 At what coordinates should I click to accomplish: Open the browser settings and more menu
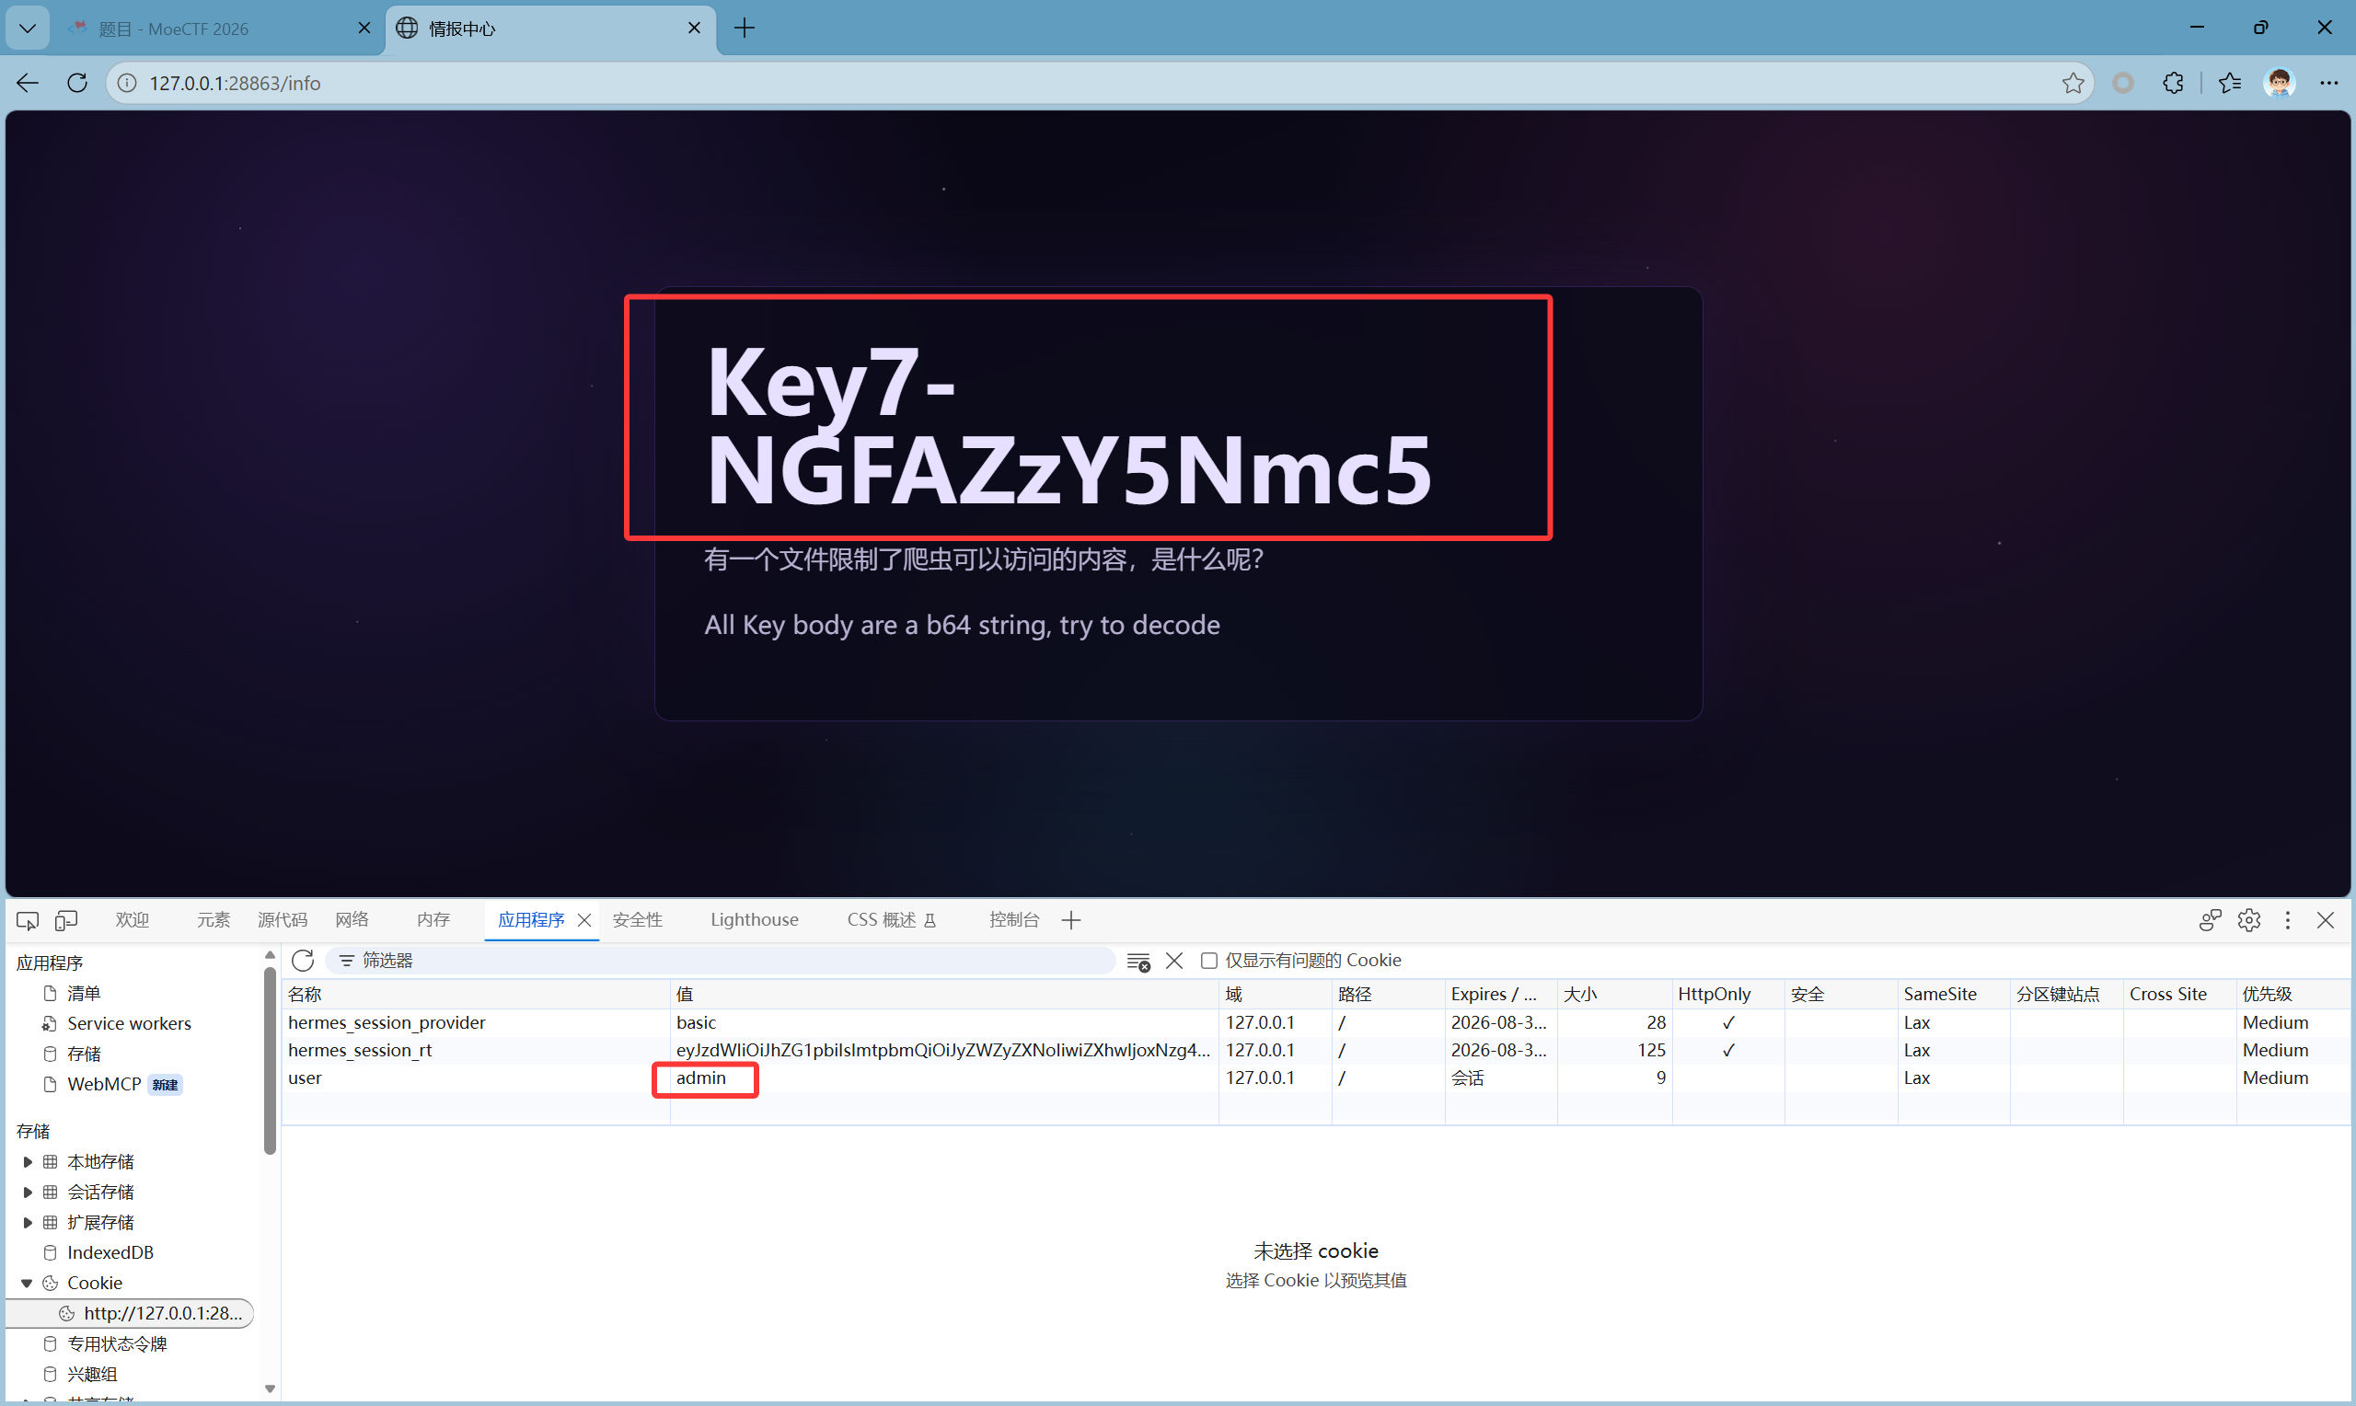(x=2328, y=84)
